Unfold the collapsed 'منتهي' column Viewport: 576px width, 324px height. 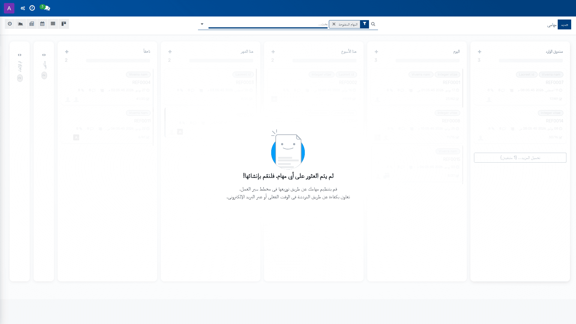(x=44, y=55)
